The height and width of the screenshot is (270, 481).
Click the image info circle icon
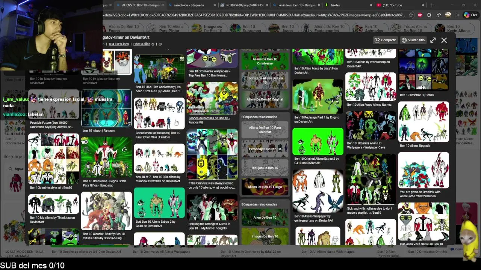160,44
